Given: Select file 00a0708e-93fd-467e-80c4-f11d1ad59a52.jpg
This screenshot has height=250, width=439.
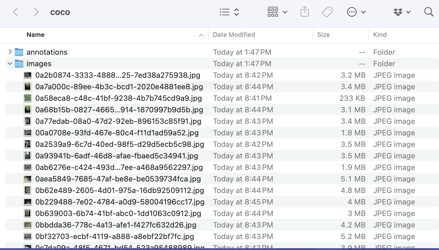Looking at the screenshot, I should click(117, 133).
